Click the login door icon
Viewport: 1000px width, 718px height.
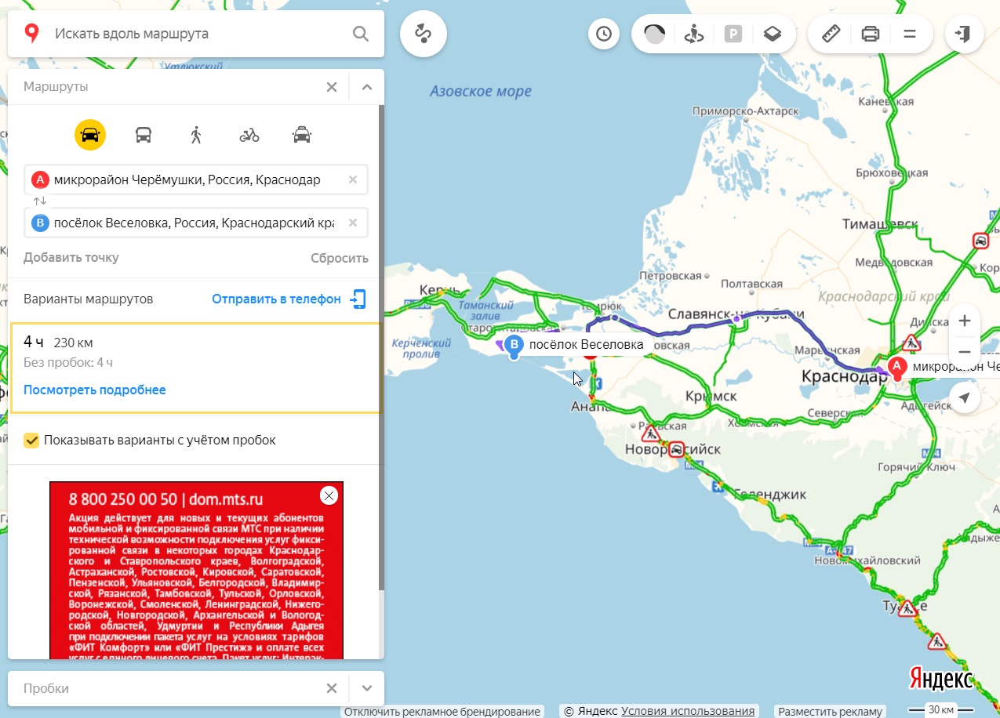tap(964, 34)
